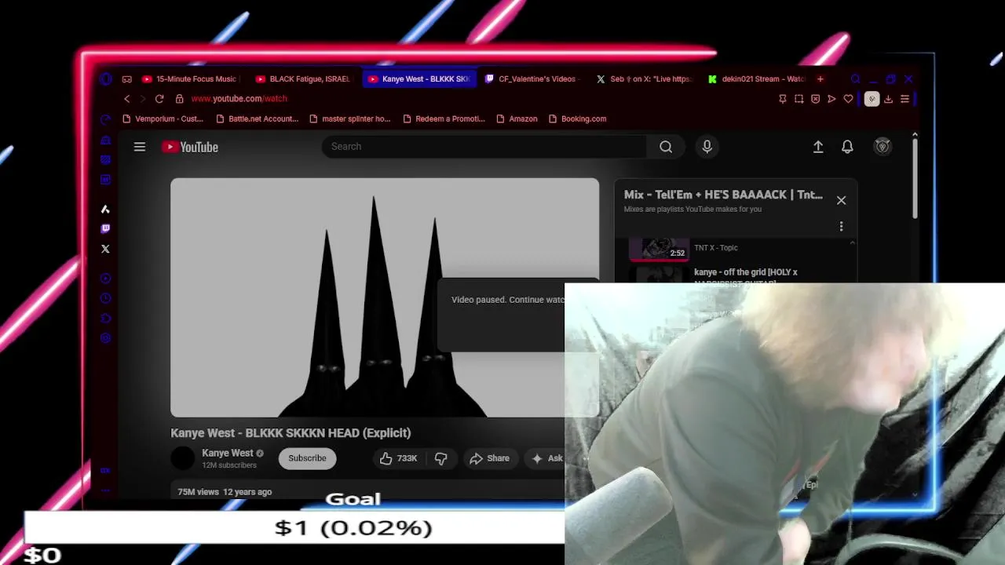This screenshot has width=1005, height=565.
Task: Open the Redeem a Promoti... bookmark
Action: pos(444,119)
